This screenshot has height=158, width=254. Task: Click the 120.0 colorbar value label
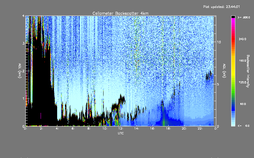[243, 82]
